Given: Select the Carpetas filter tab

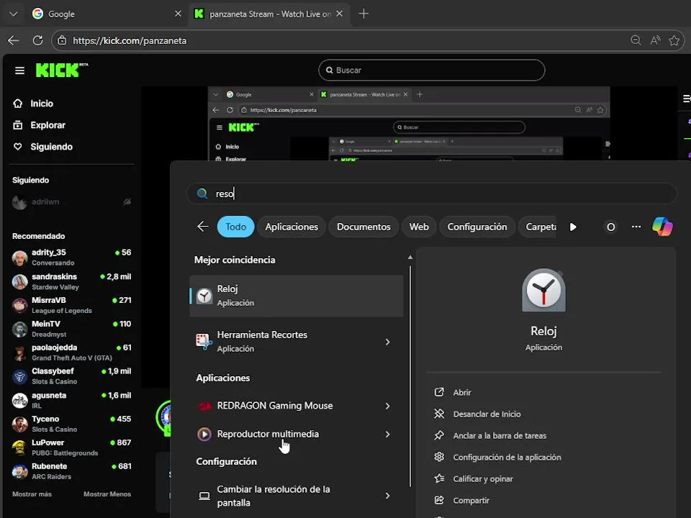Looking at the screenshot, I should [x=538, y=227].
